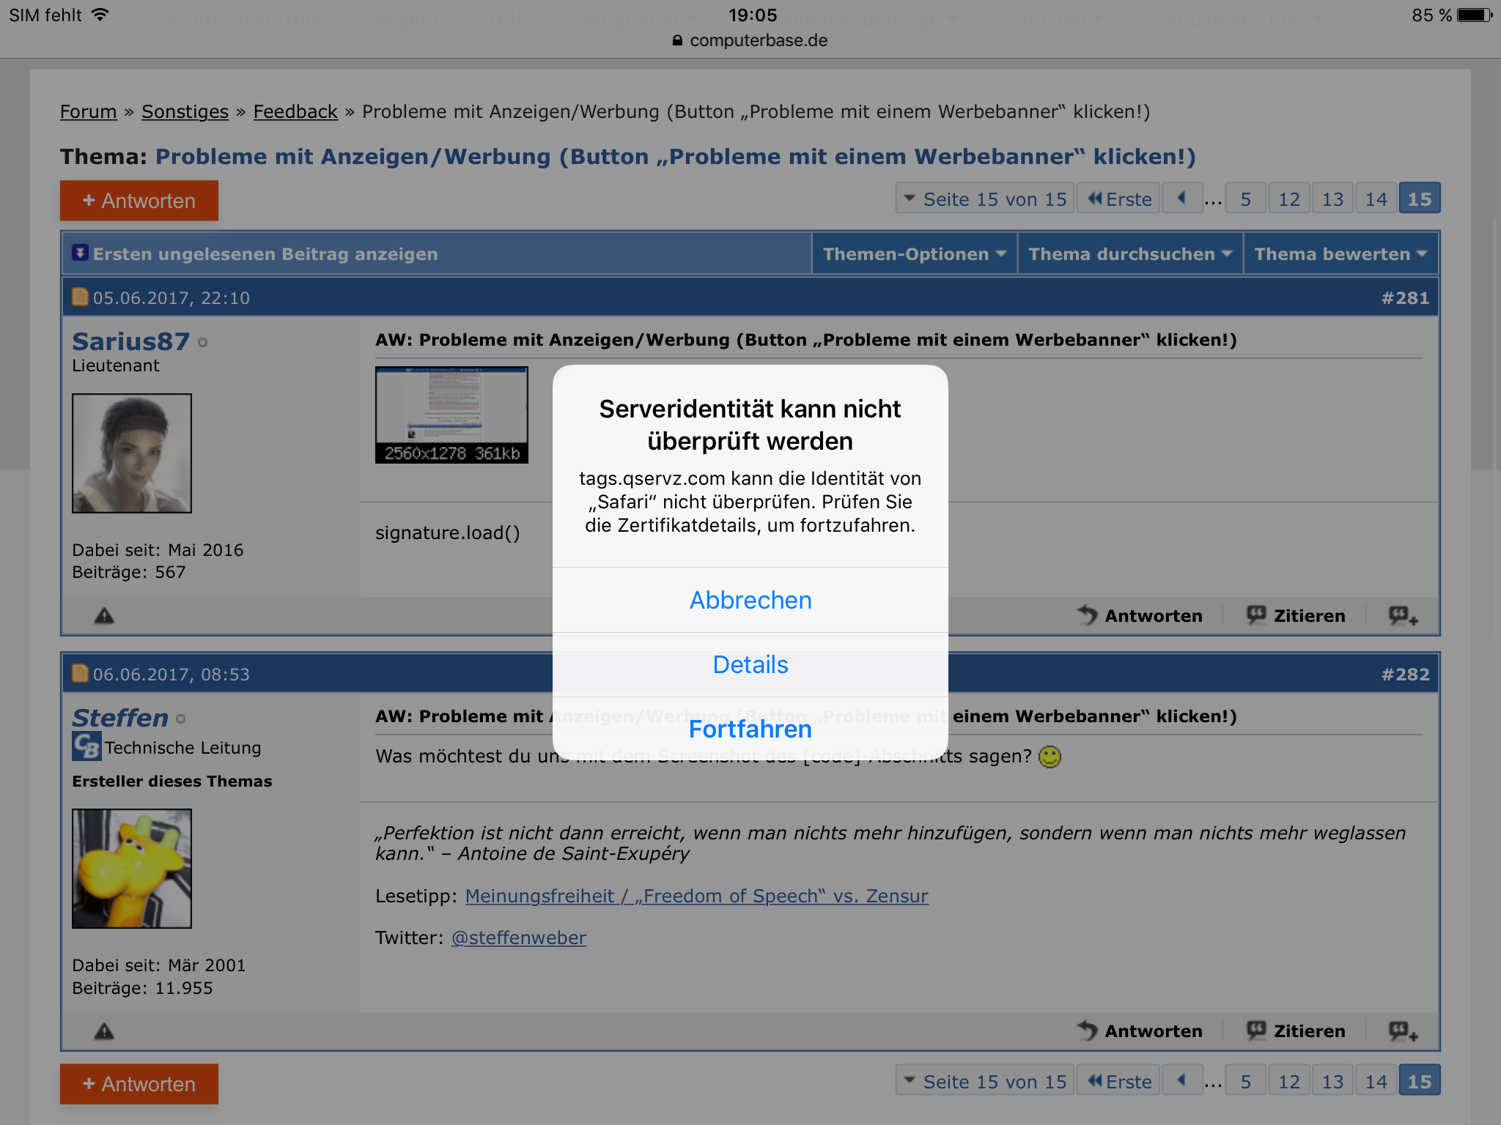Image resolution: width=1501 pixels, height=1125 pixels.
Task: Expand the Thema durchsuchen menu
Action: 1129,254
